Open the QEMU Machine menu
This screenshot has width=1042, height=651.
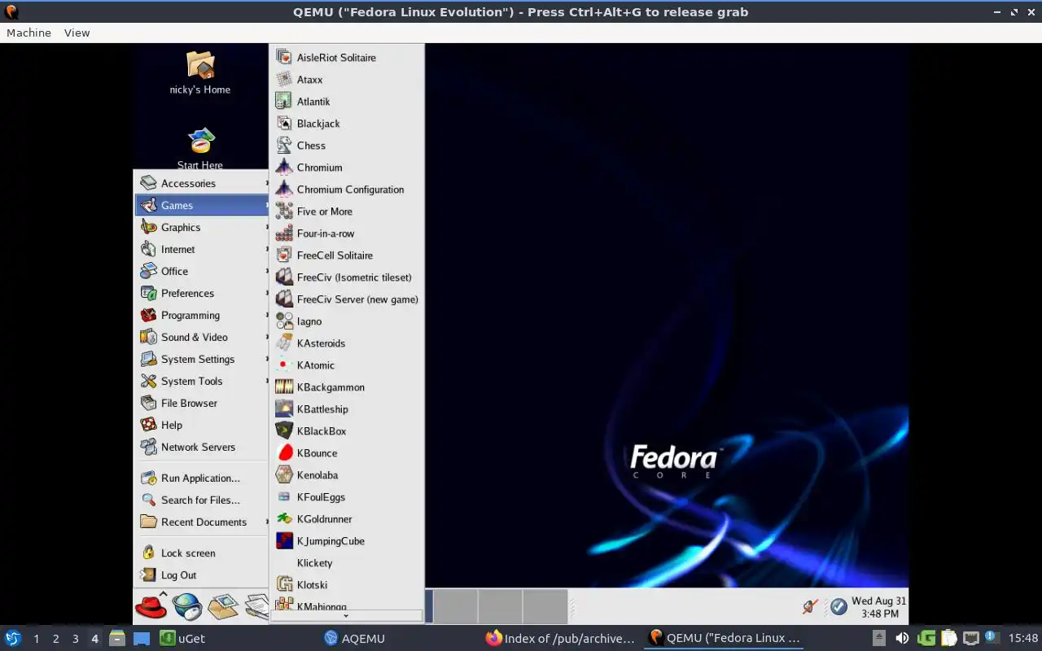coord(28,33)
